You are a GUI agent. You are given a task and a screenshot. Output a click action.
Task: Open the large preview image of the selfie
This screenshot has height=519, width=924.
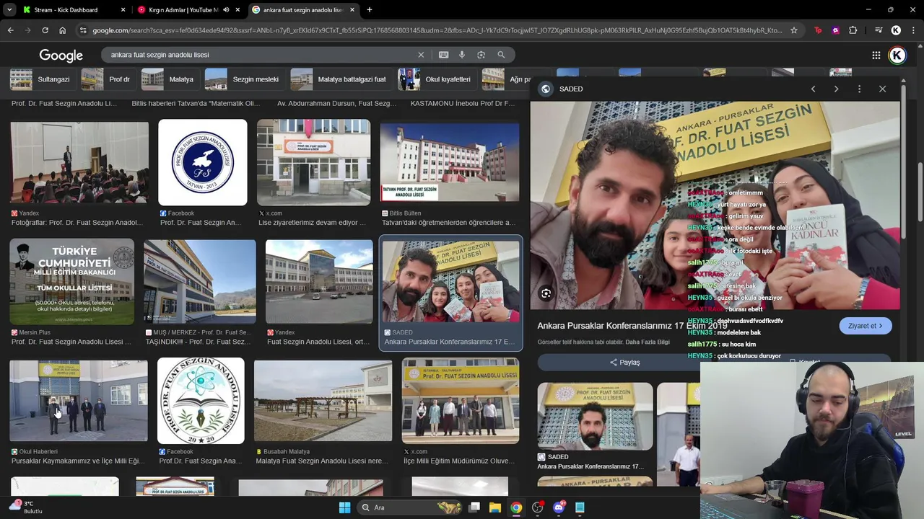(715, 205)
